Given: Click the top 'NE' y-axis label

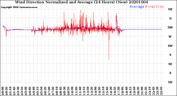Looking at the screenshot, I should pos(170,9).
